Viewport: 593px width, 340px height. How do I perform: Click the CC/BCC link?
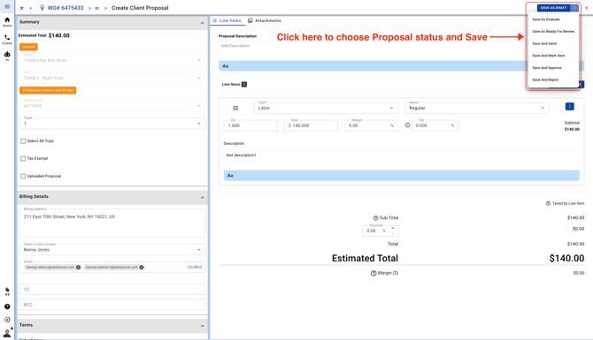[195, 268]
